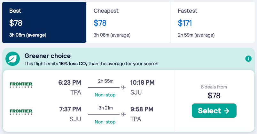Click the green leaf Greener choice icon
This screenshot has height=134, width=257.
[x=12, y=59]
